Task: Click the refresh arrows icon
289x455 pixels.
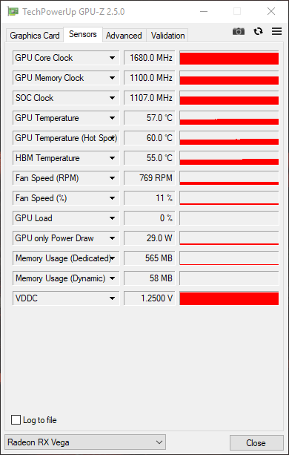Action: point(258,31)
